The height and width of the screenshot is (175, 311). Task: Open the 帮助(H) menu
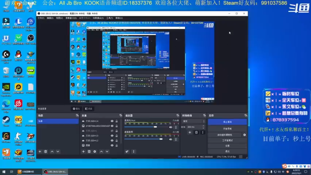[x=119, y=18]
